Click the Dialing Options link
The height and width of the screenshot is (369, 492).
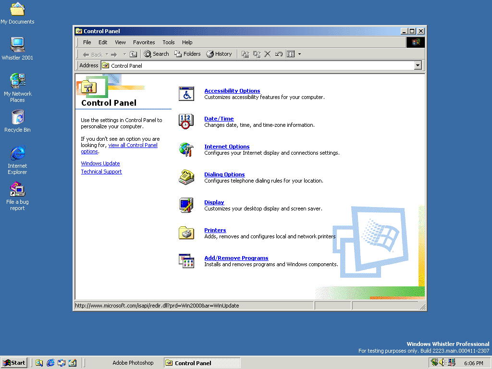point(224,174)
